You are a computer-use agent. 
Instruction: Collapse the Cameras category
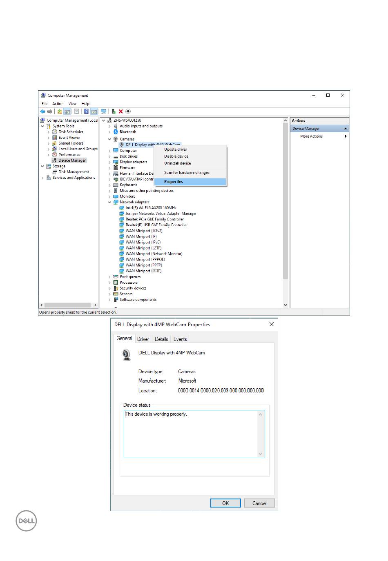109,139
